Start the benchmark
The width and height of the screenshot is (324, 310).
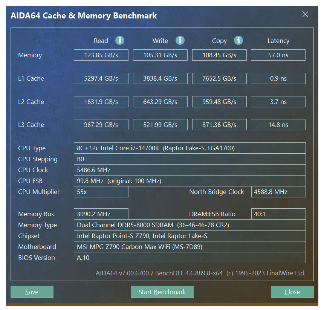tap(162, 292)
